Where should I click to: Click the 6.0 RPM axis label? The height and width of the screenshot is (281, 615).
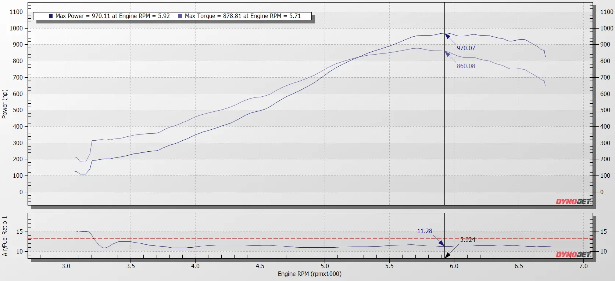pos(454,266)
